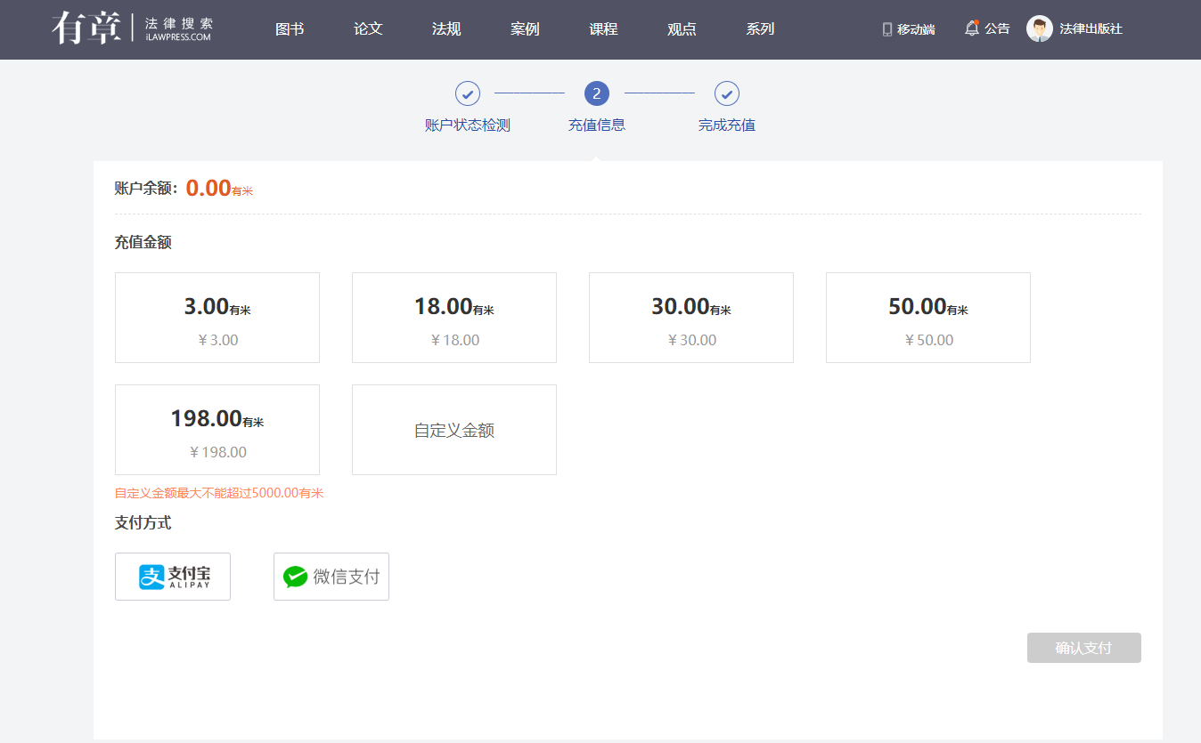The image size is (1201, 743).
Task: Select 自定义金额 custom amount option
Action: coord(454,430)
